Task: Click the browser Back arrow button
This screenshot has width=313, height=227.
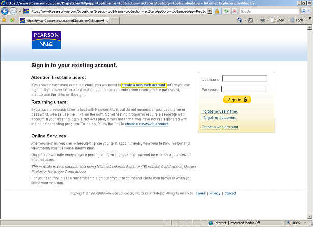Action: 5,11
